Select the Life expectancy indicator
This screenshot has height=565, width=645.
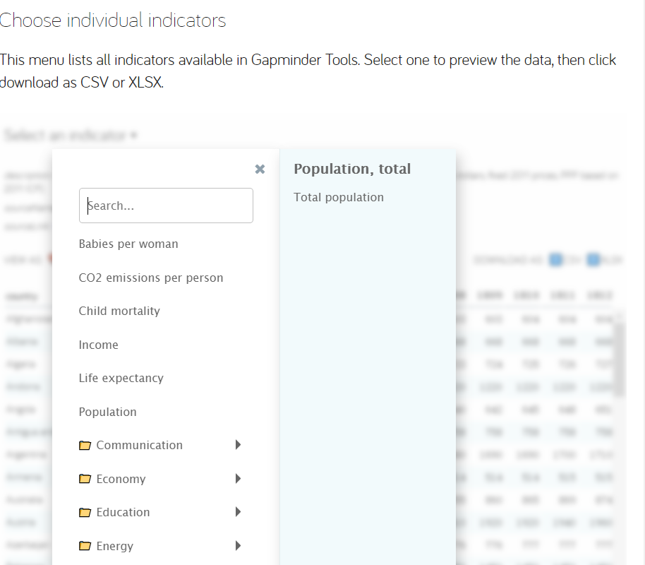click(121, 379)
